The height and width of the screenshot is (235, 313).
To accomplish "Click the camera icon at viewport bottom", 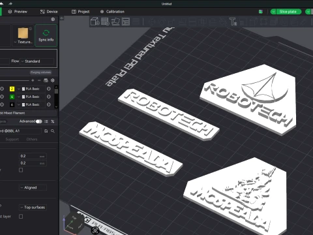I will (x=95, y=230).
